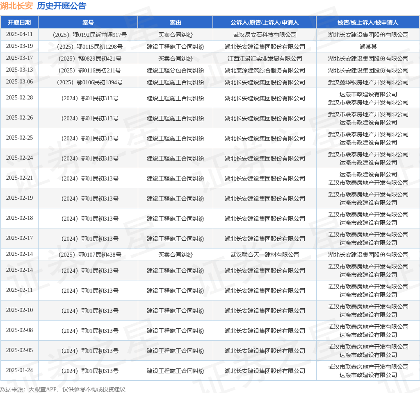Click the date 2025-02-05
420x393 pixels.
(19, 350)
